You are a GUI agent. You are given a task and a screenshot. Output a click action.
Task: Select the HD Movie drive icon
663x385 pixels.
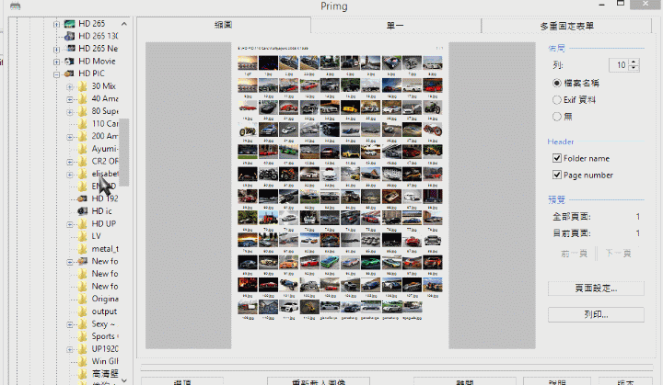click(69, 62)
